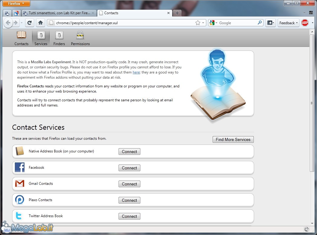
Task: Connect the Facebook service
Action: click(129, 168)
